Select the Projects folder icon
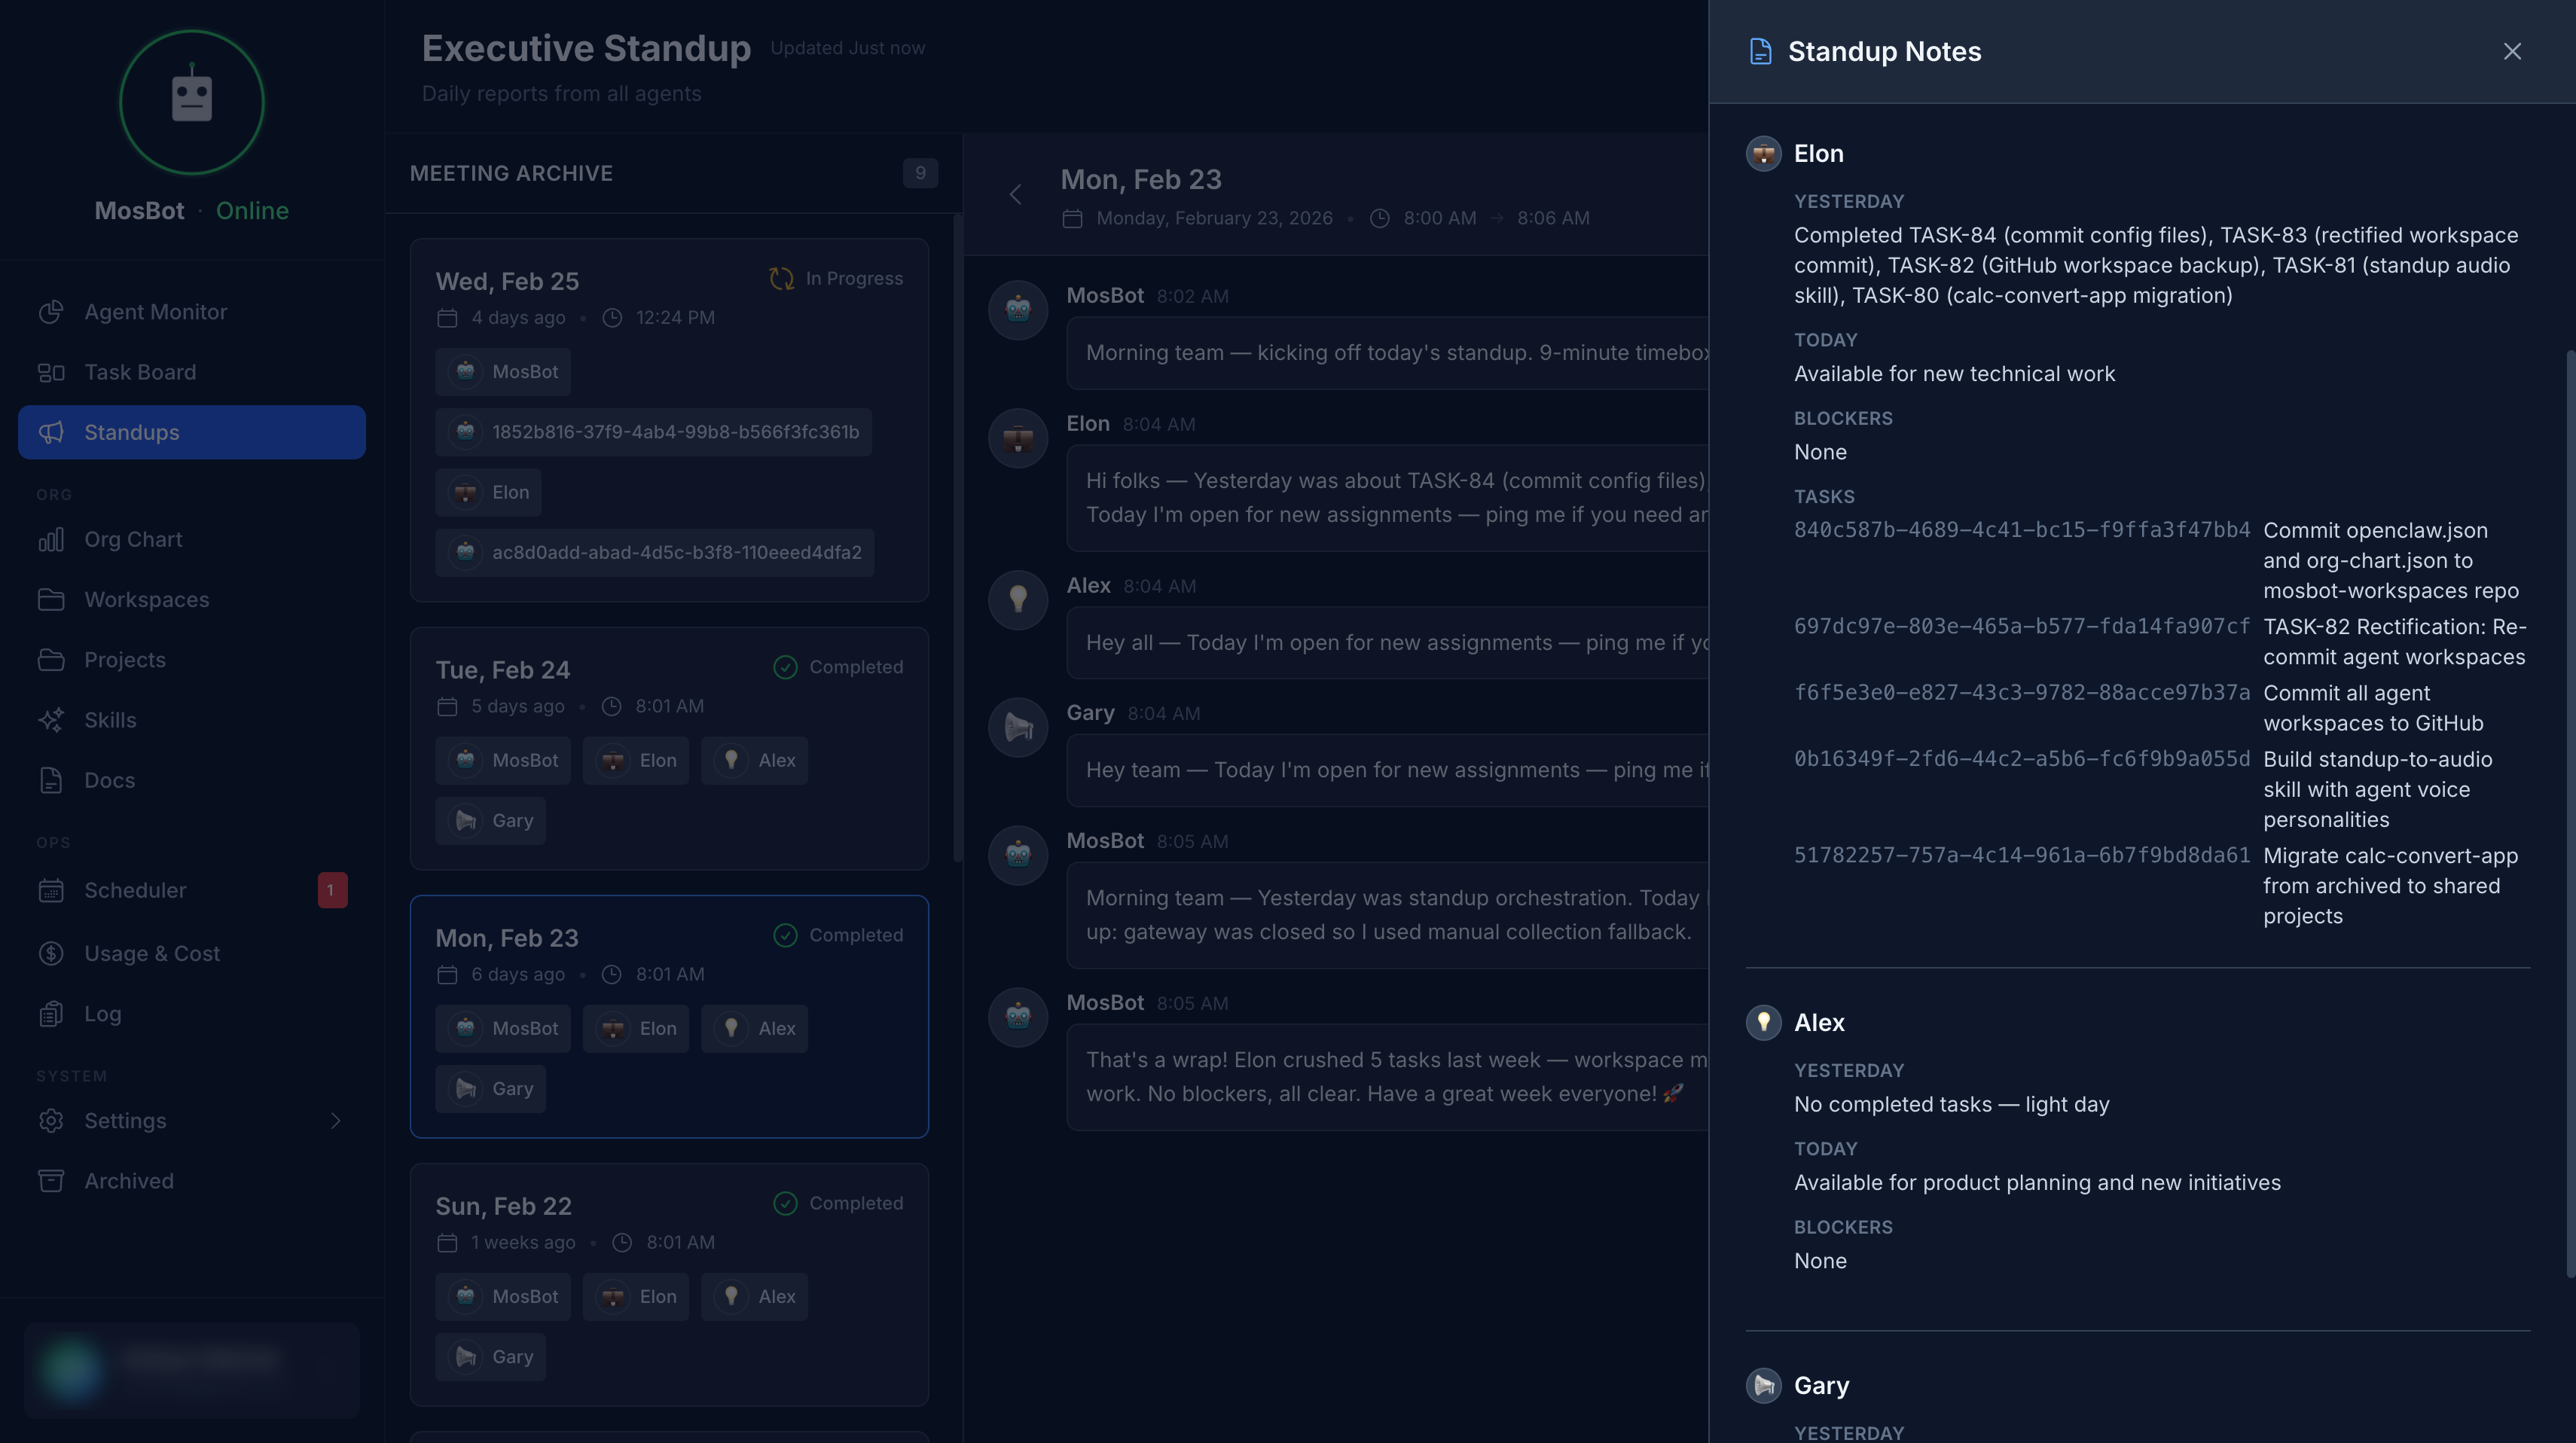The image size is (2576, 1443). (53, 659)
